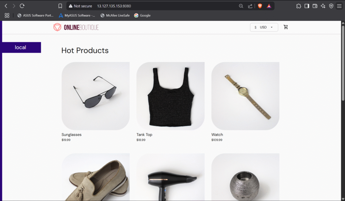
Task: Click the share page icon
Action: pyautogui.click(x=250, y=6)
